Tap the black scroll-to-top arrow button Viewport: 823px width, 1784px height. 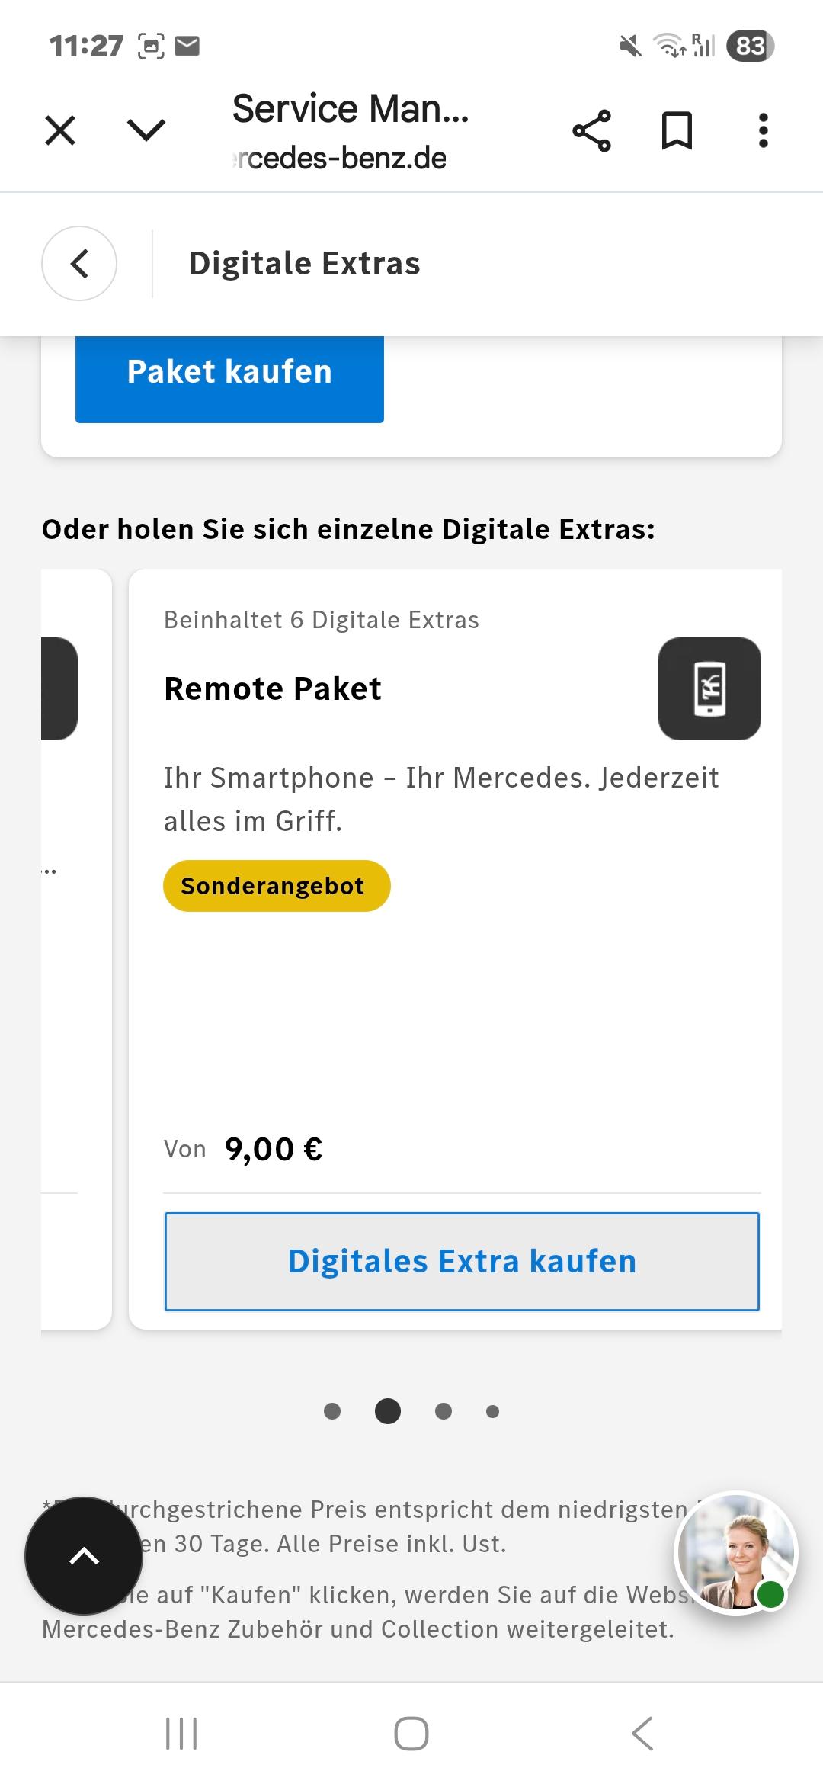[84, 1556]
